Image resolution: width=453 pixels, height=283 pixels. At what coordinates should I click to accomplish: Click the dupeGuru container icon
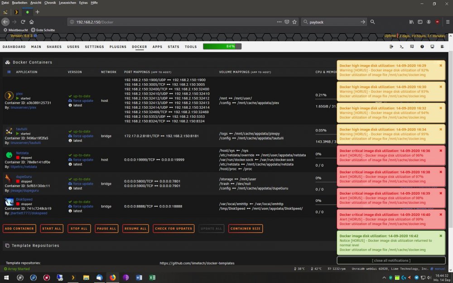pyautogui.click(x=9, y=179)
